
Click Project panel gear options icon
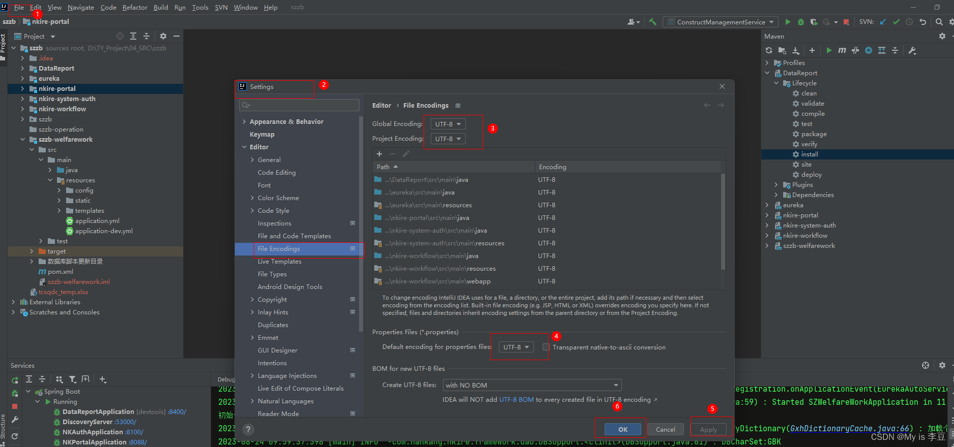(163, 36)
